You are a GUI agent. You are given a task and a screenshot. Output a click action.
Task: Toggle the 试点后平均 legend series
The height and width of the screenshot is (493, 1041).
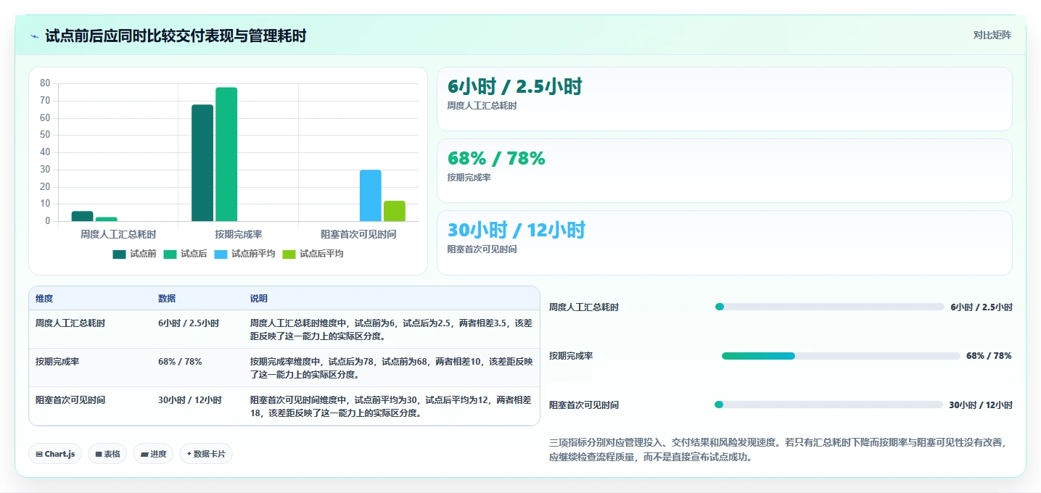click(x=313, y=254)
